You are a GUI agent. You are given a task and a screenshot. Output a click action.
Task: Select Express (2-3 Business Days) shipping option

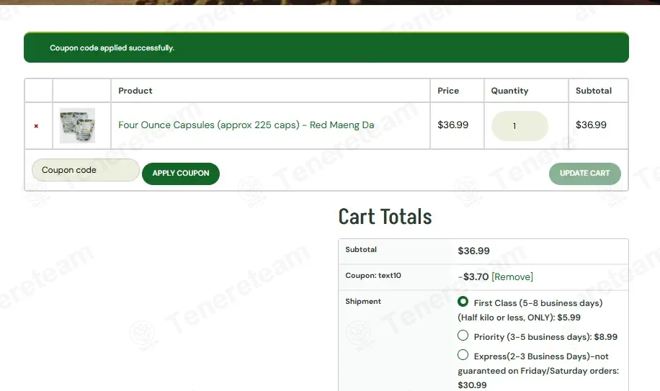tap(463, 355)
